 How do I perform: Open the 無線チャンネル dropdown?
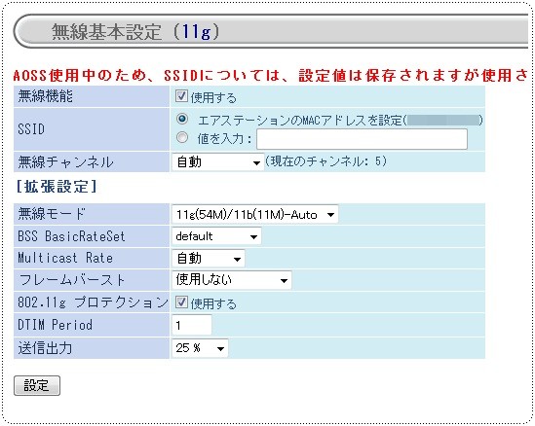click(217, 162)
